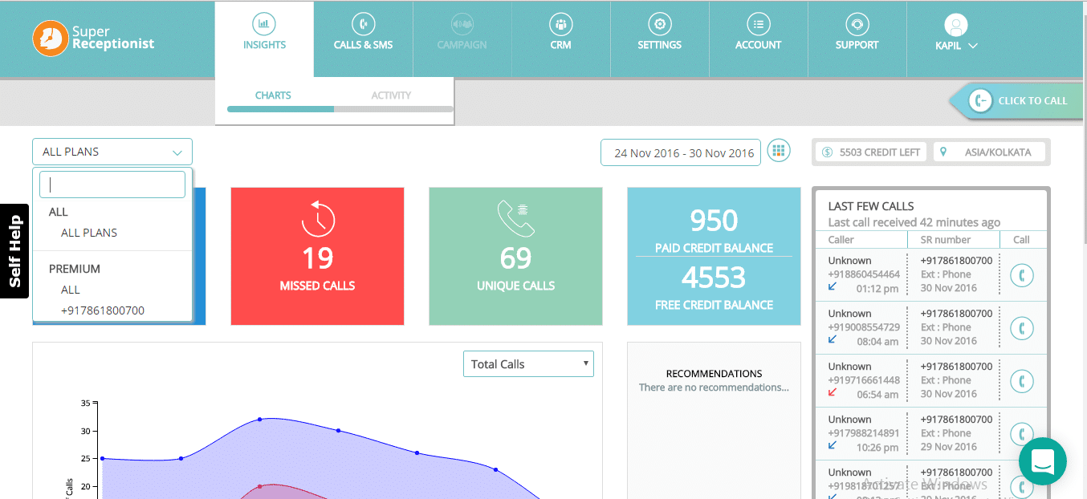Viewport: 1087px width, 499px height.
Task: Click the Paid Credit Balance value
Action: (x=714, y=221)
